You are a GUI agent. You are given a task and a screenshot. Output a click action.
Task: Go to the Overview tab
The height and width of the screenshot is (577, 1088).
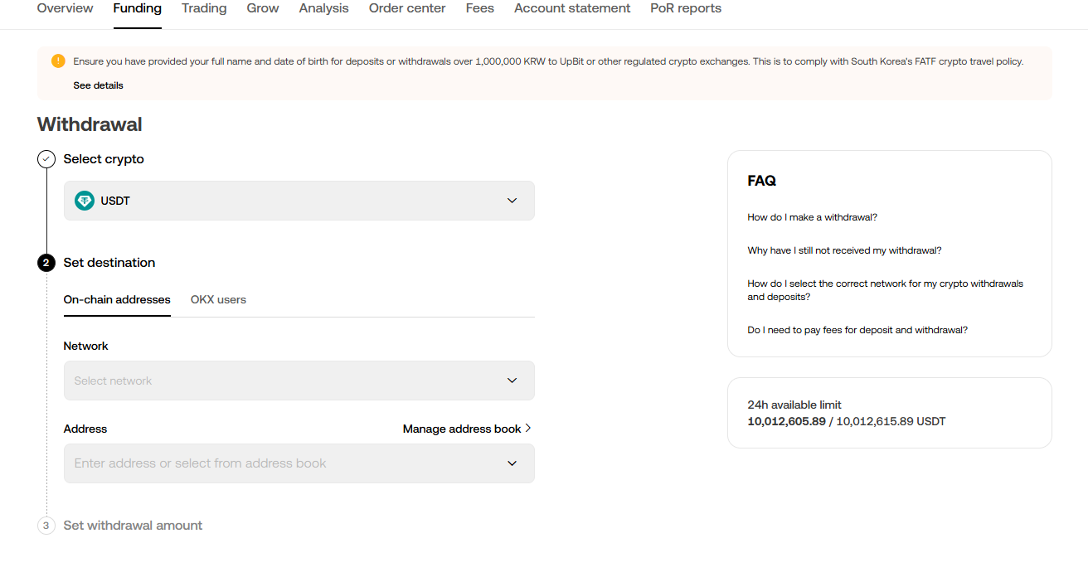point(66,8)
